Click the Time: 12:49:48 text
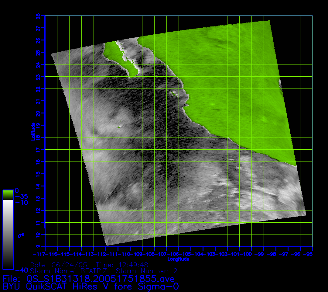This screenshot has height=292, width=328. tap(122, 265)
